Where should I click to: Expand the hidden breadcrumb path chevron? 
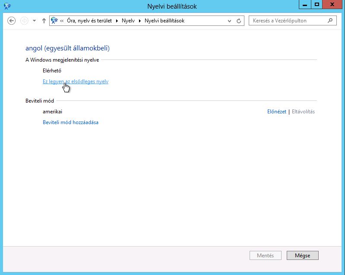click(x=63, y=21)
